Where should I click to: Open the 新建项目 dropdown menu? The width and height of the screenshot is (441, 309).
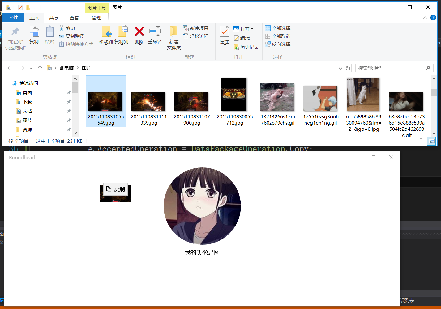tap(210, 28)
